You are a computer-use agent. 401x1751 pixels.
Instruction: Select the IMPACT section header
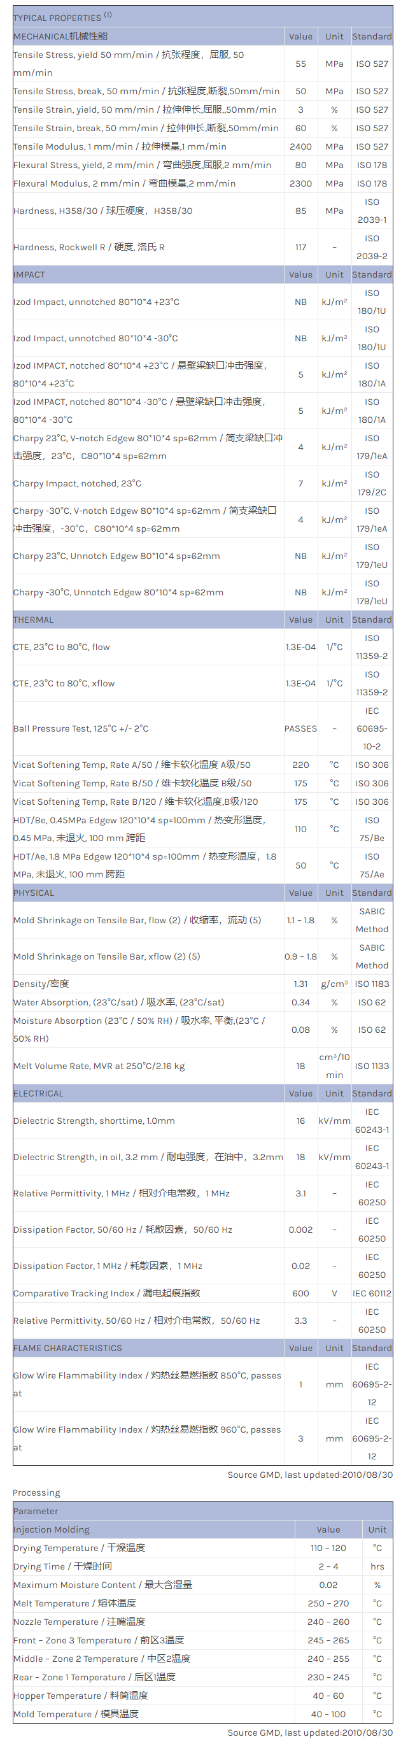29,274
